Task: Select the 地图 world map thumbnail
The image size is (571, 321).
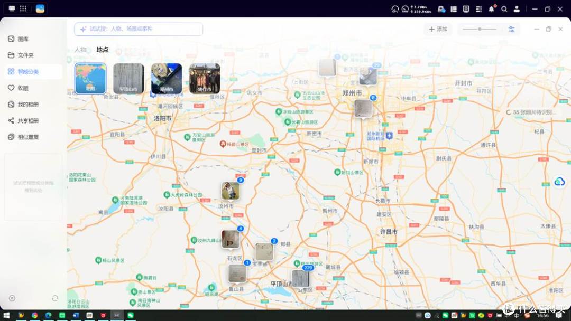Action: click(90, 79)
